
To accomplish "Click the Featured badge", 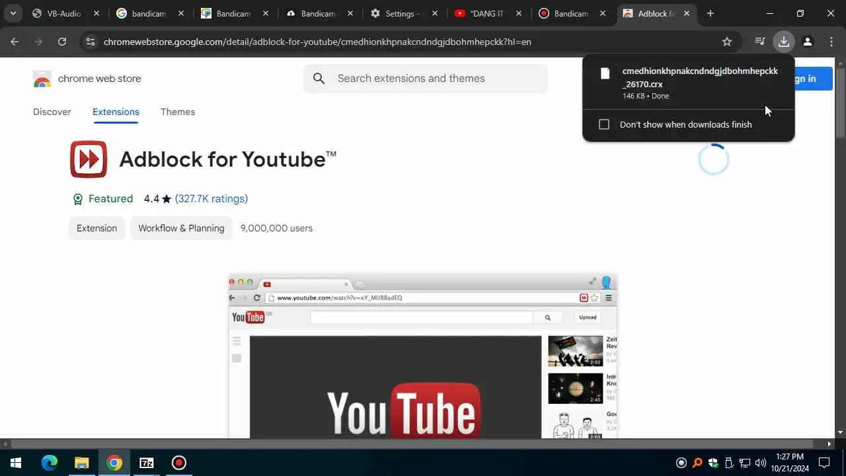I will (102, 199).
